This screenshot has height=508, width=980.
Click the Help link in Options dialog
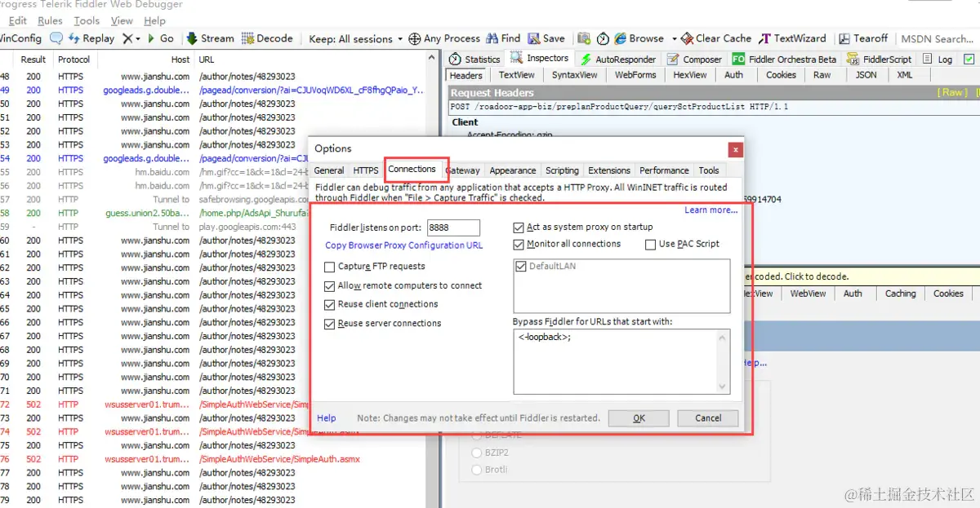click(x=327, y=418)
